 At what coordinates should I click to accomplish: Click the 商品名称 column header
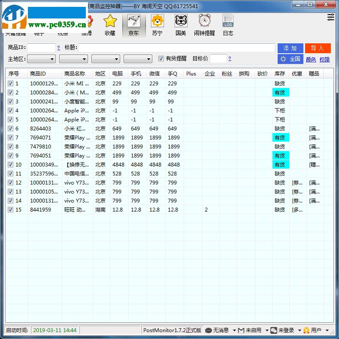[77, 74]
